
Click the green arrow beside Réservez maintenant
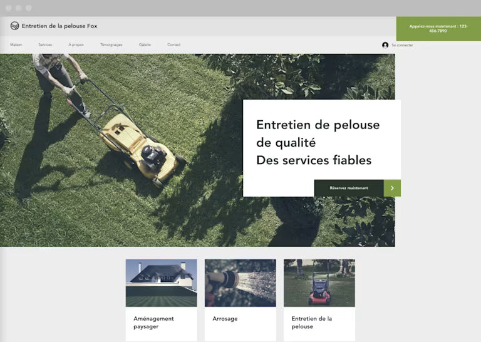[392, 188]
